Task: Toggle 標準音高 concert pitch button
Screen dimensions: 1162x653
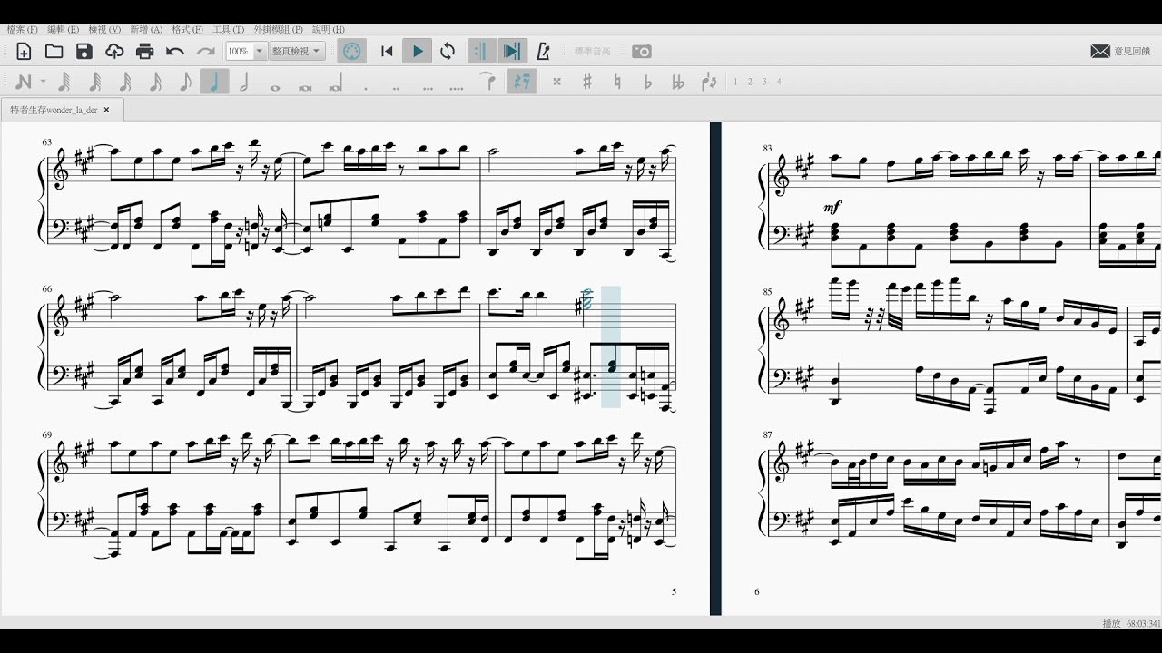Action: (x=593, y=52)
